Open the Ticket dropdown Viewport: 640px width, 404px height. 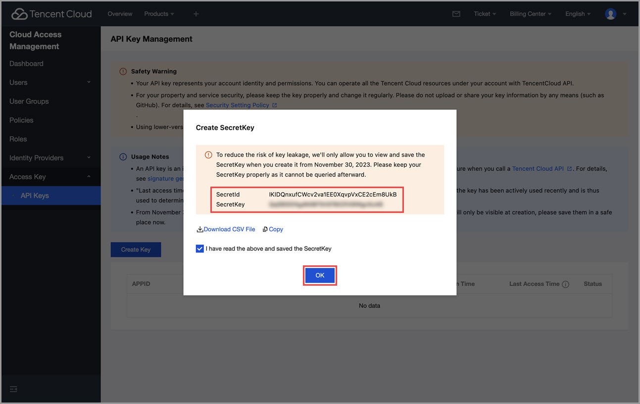click(485, 14)
